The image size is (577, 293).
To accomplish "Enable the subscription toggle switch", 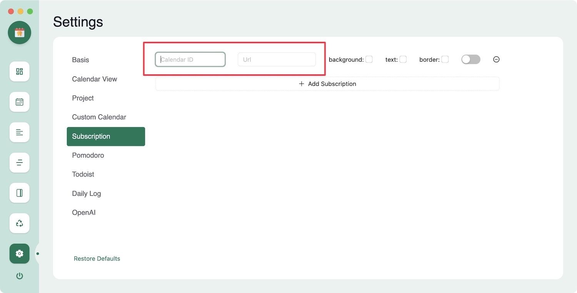I will pyautogui.click(x=471, y=60).
